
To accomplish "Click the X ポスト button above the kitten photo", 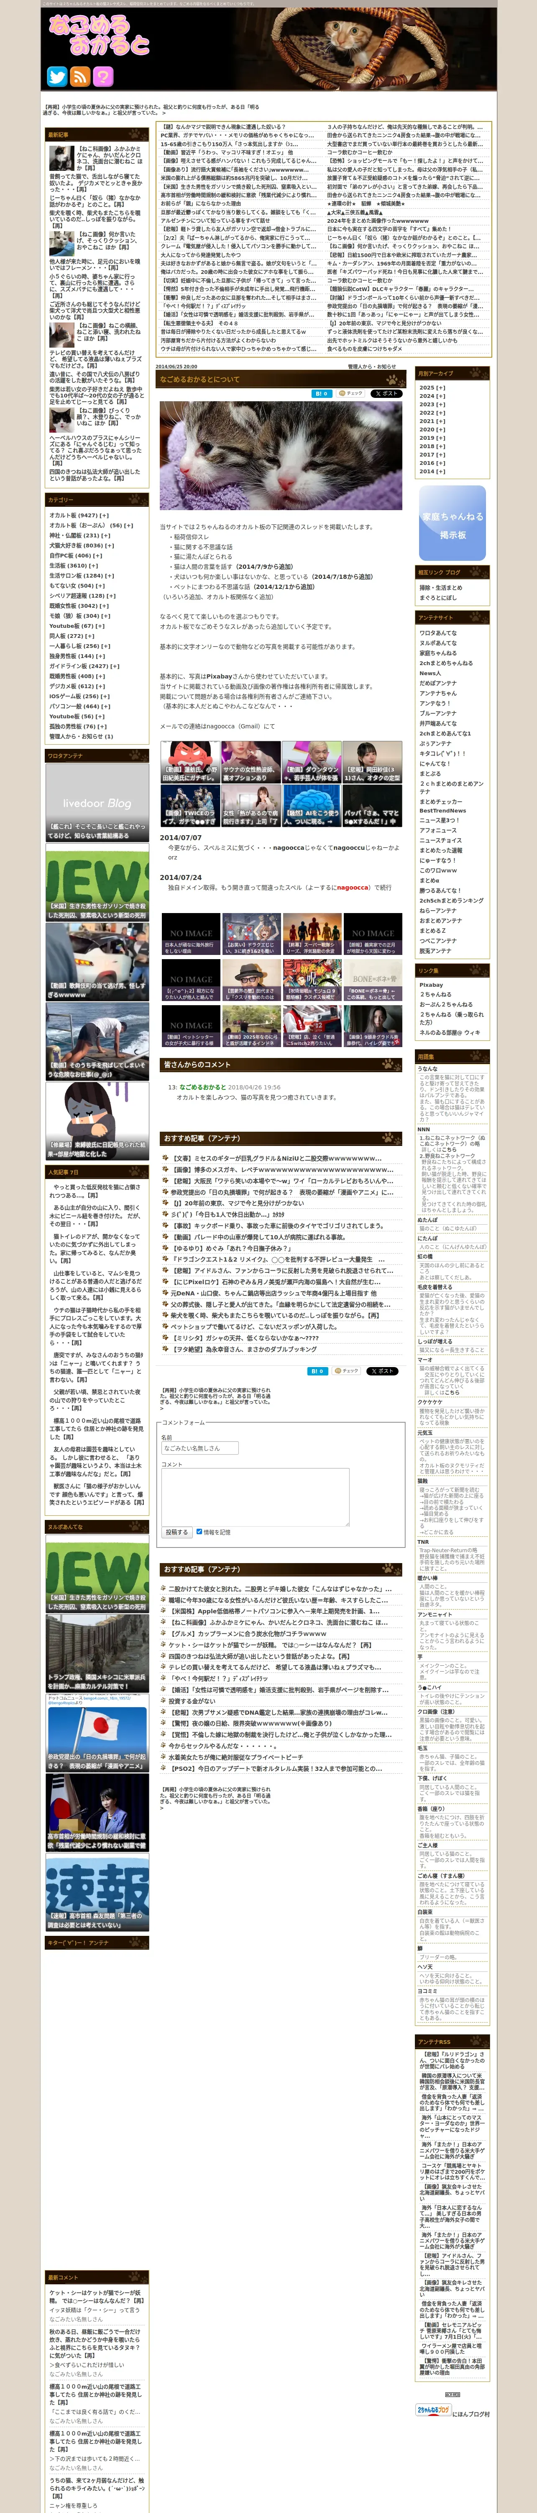I will point(386,393).
